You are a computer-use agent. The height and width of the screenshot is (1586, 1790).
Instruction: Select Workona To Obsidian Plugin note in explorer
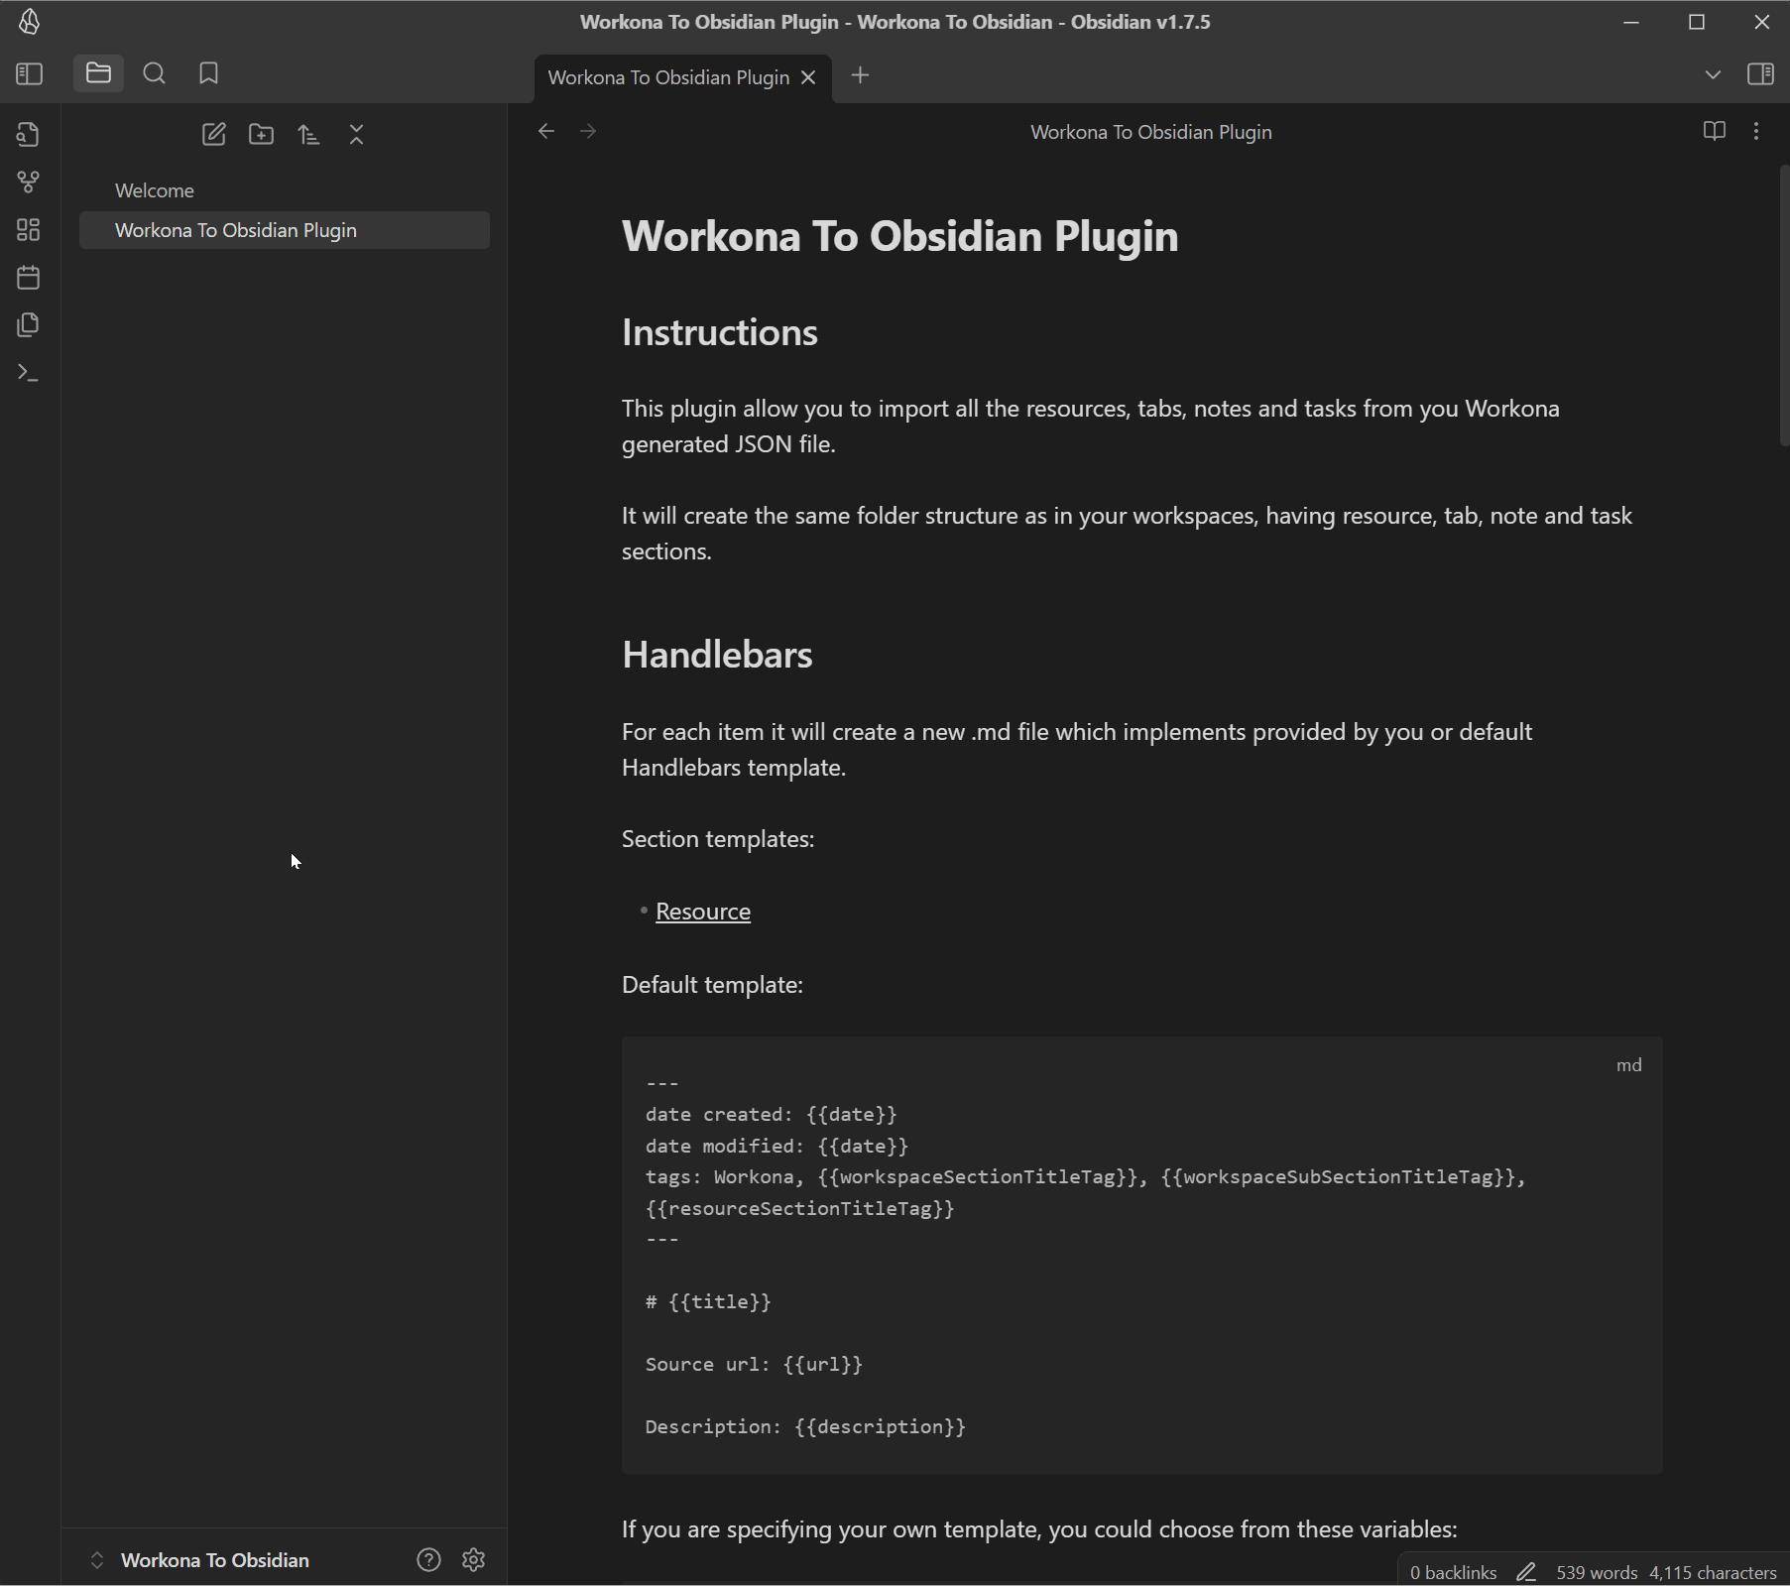285,230
